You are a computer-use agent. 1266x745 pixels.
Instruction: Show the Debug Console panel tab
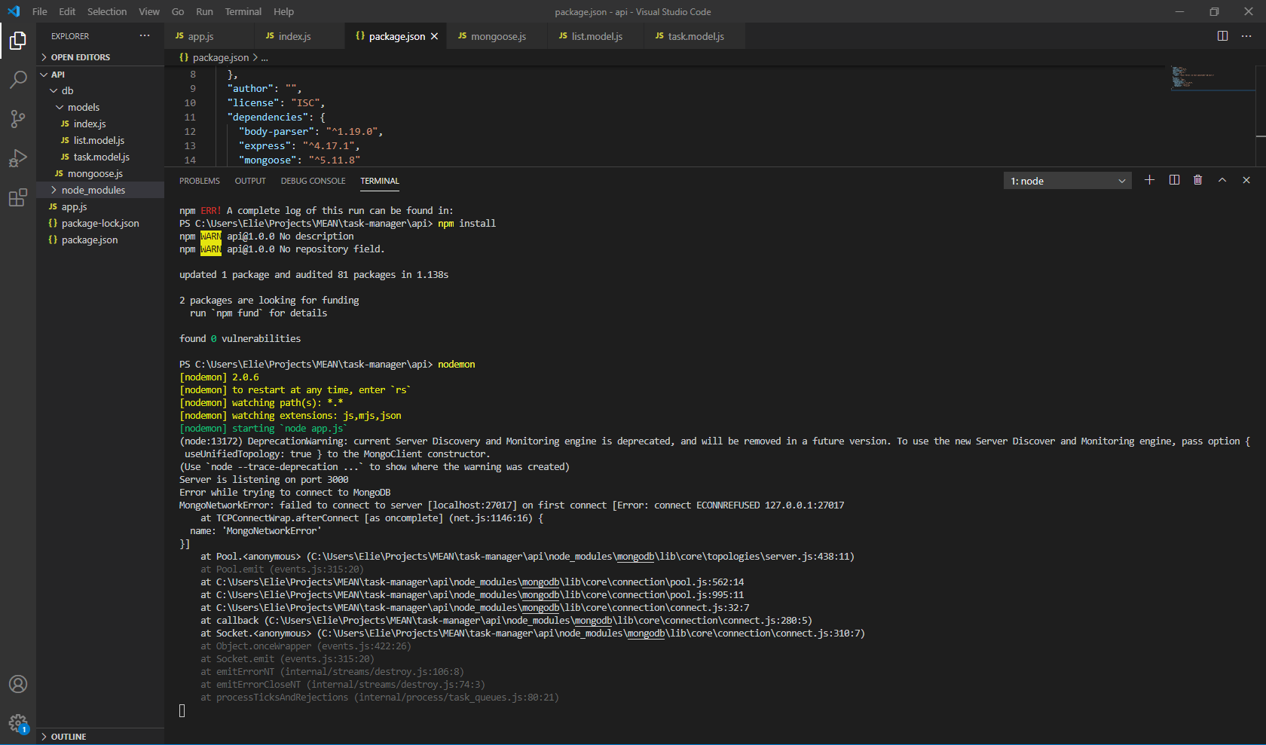point(313,181)
